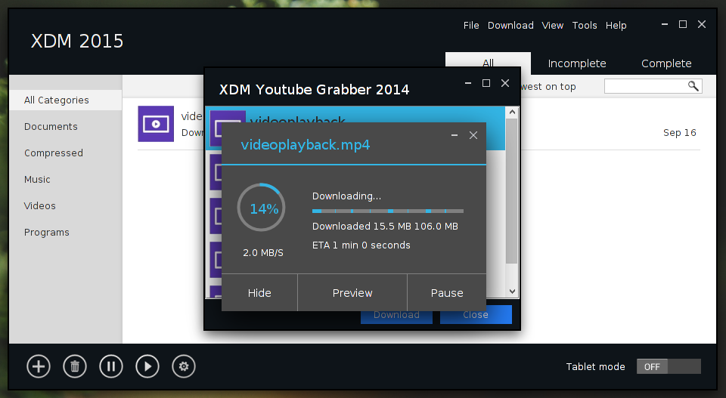
Task: Click the pause downloads icon in bottom toolbar
Action: (x=111, y=366)
